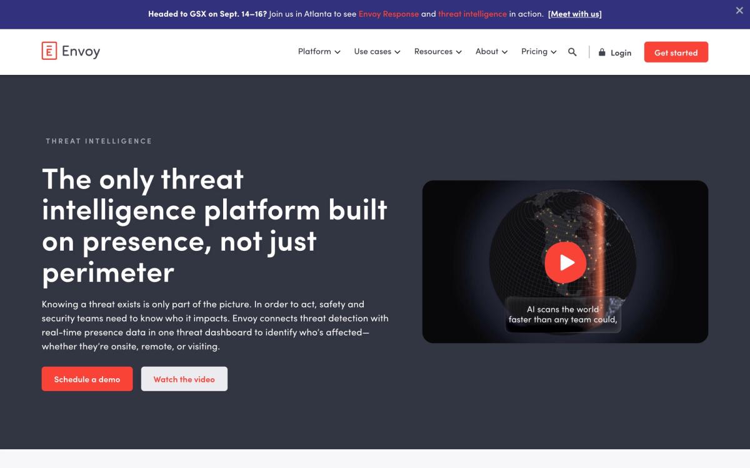Click the Get started button
This screenshot has width=750, height=468.
(x=676, y=52)
